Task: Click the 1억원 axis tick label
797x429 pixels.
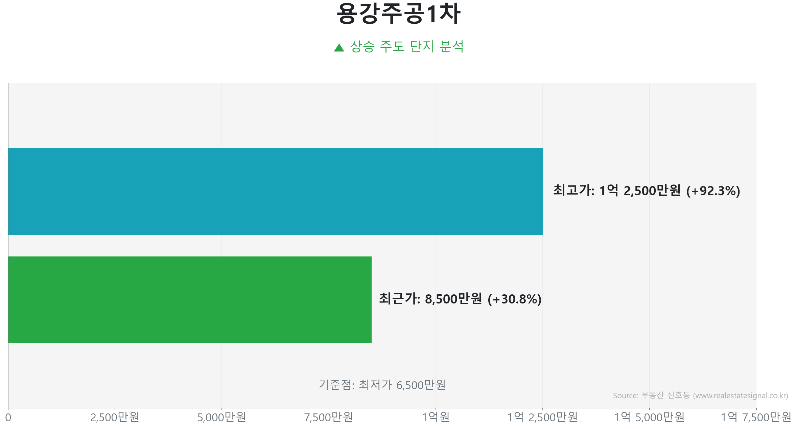Action: tap(436, 417)
